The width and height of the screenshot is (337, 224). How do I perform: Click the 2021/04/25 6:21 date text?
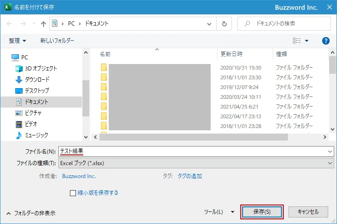coord(239,107)
